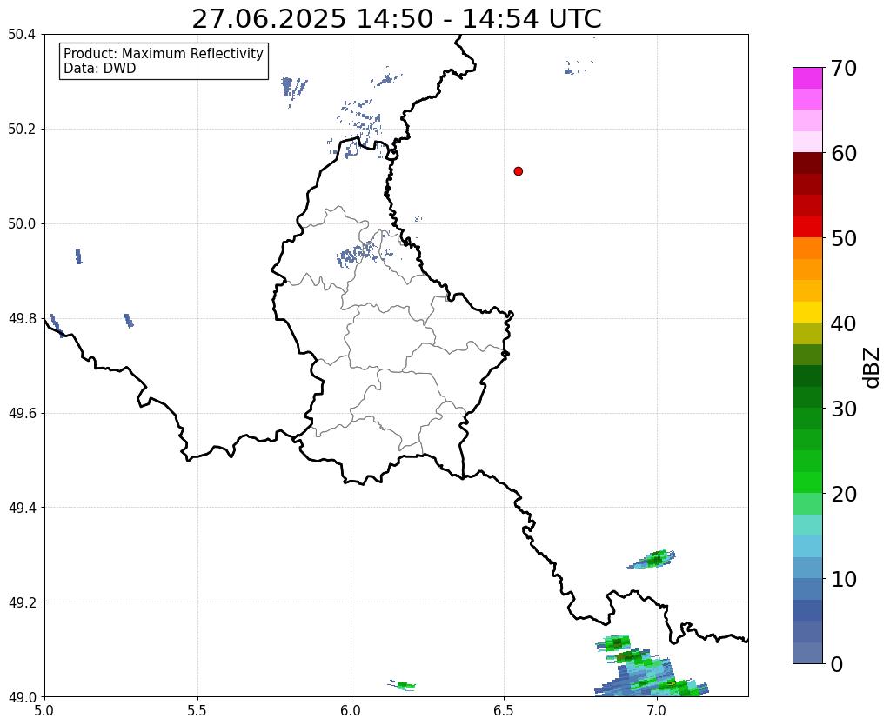890x725 pixels.
Task: Click the colorbar tick label "70"
Action: (x=844, y=68)
